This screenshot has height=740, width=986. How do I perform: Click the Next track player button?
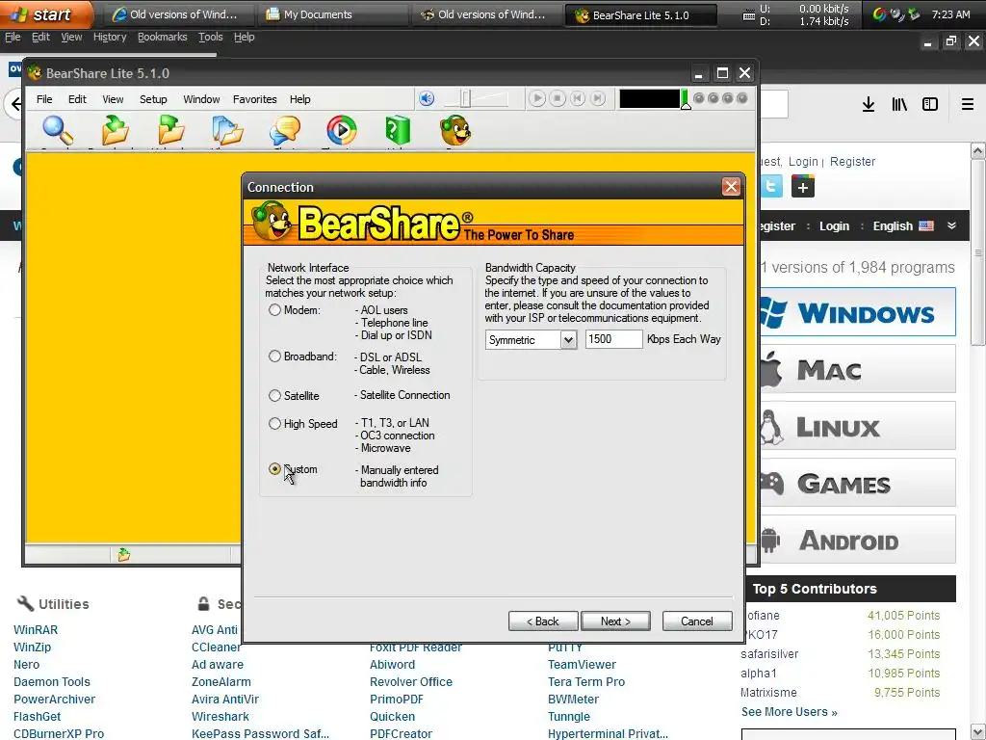coord(598,99)
